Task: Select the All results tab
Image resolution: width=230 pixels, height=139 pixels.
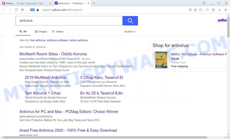Action: tap(23, 32)
